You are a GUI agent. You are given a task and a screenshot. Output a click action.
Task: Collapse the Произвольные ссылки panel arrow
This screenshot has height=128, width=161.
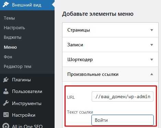(x=152, y=74)
